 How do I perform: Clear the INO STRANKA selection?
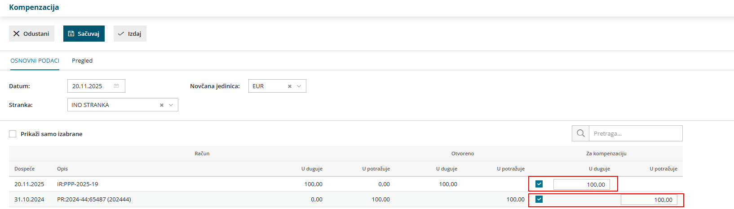(x=162, y=105)
